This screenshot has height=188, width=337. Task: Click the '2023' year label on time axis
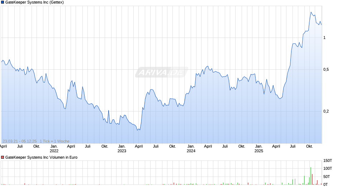tap(122, 151)
